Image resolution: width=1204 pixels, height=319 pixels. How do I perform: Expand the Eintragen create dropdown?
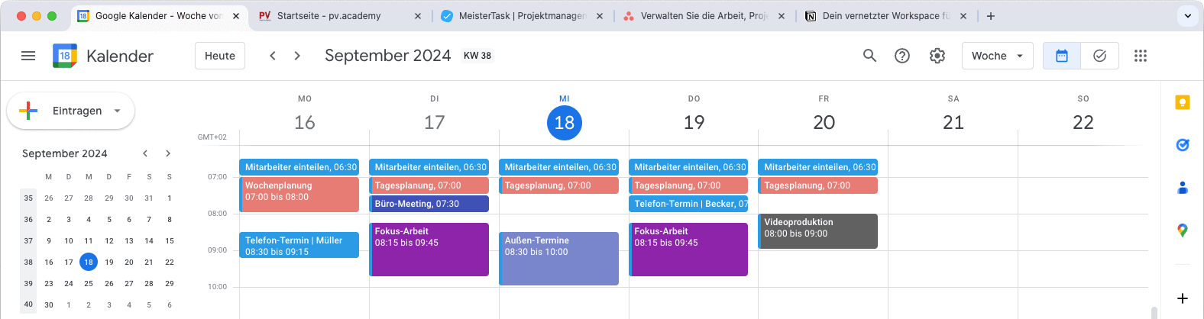click(x=117, y=111)
